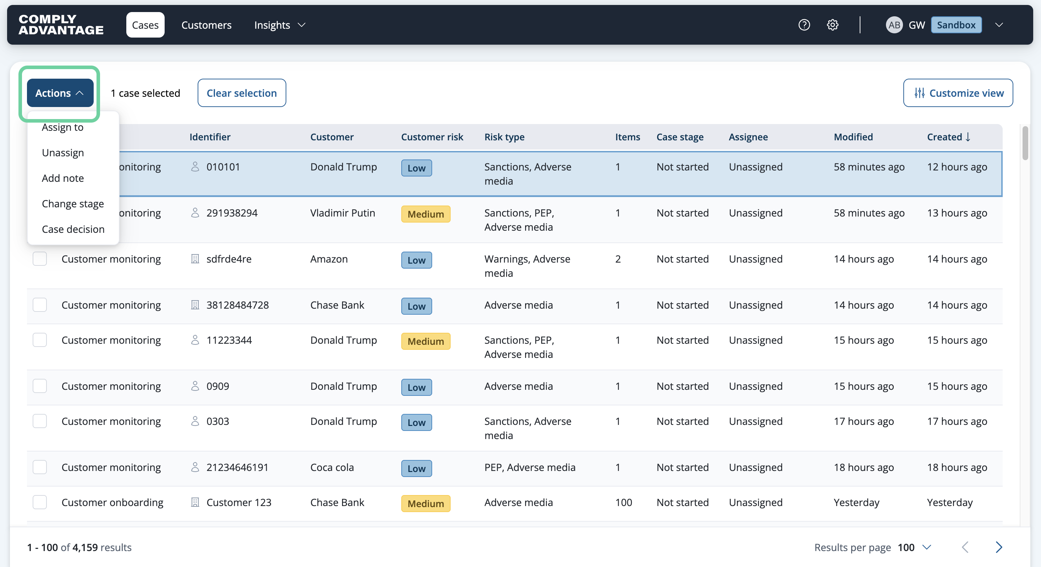Image resolution: width=1041 pixels, height=567 pixels.
Task: Open the Vladimir Putin customer name
Action: point(343,213)
